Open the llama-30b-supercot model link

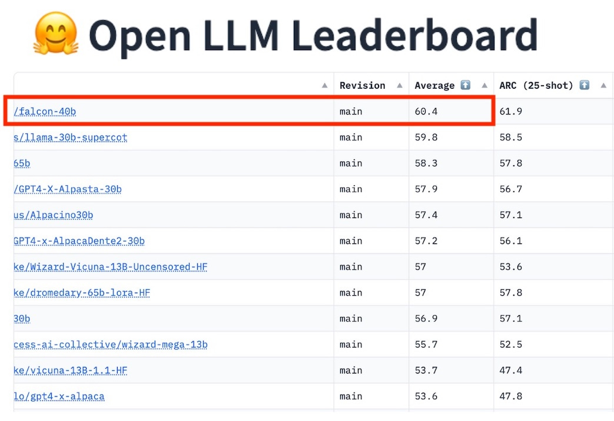71,137
